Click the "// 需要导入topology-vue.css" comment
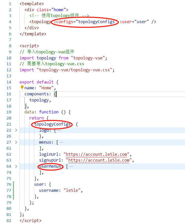Image resolution: width=185 pixels, height=223 pixels. coord(52,64)
